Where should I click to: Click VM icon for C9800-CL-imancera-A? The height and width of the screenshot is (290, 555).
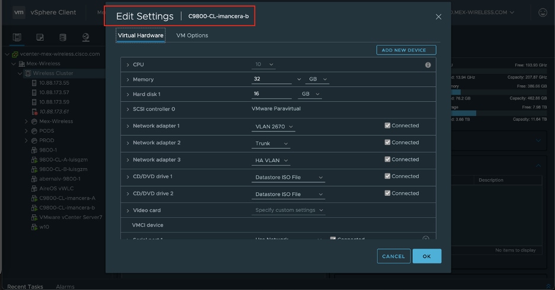click(34, 198)
